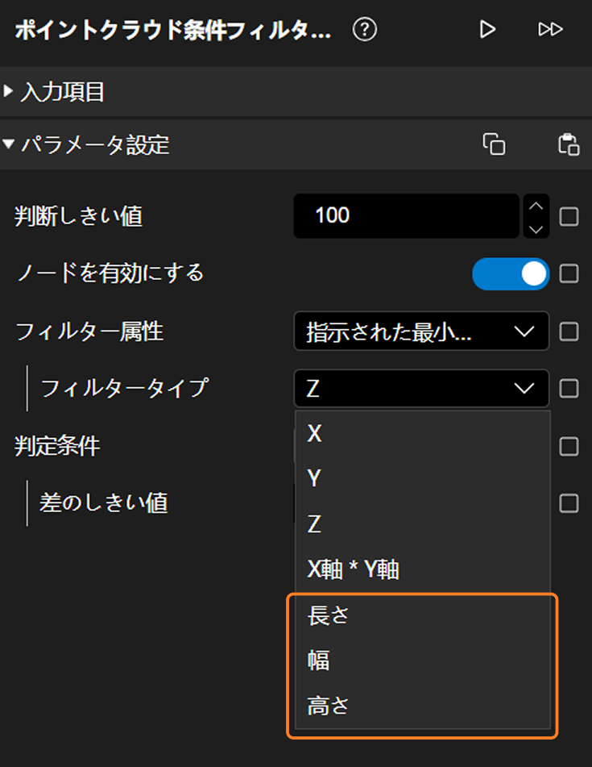This screenshot has height=767, width=592.
Task: Select X from the filter type list
Action: point(315,434)
